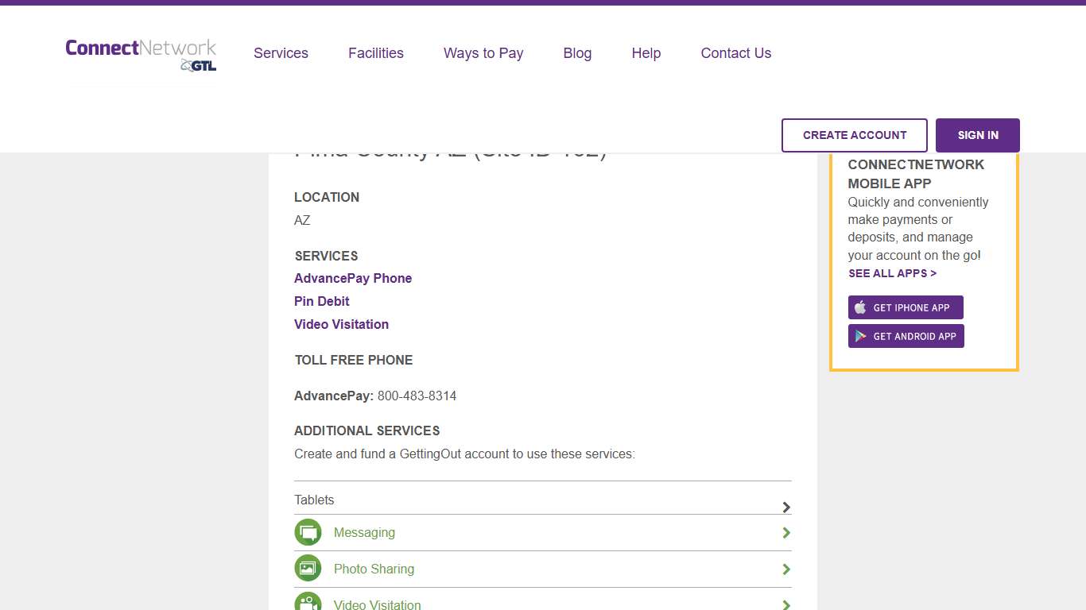The image size is (1086, 610).
Task: Follow the AdvancePay Phone service link
Action: [x=353, y=278]
